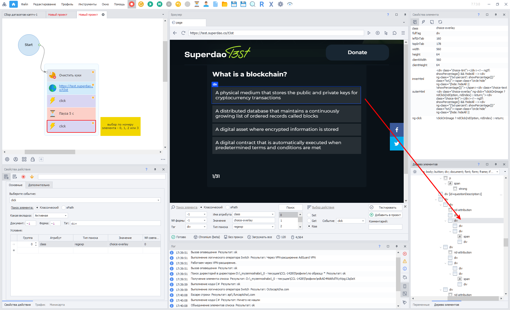Image resolution: width=510 pixels, height=310 pixels.
Task: Select xPath radio in browser element search
Action: [227, 207]
